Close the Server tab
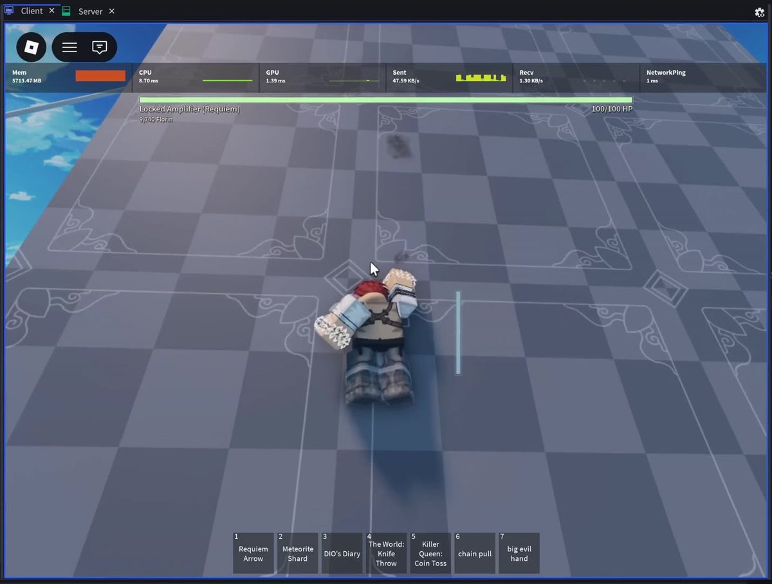Screen dimensions: 772x584 [111, 11]
